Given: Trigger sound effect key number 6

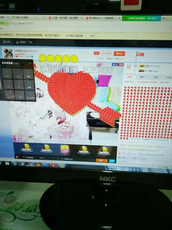Looking at the screenshot, I should (29, 85).
